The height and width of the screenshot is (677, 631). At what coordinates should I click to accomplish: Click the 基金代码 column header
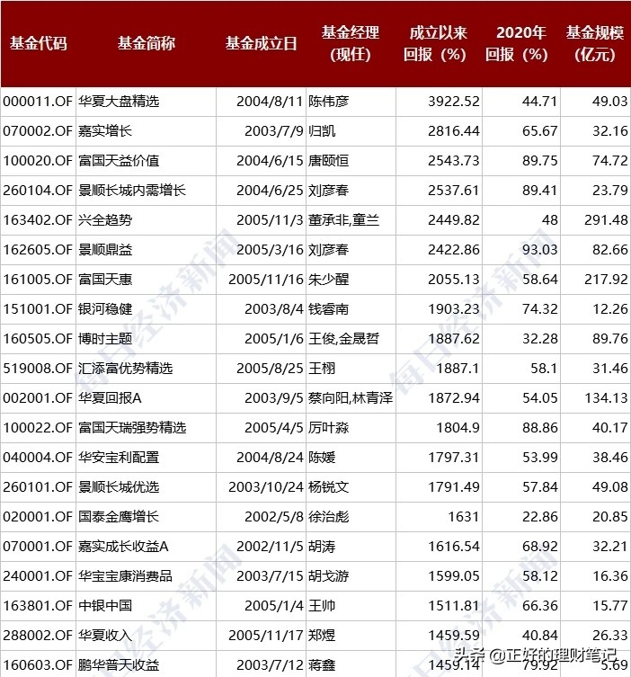(38, 44)
